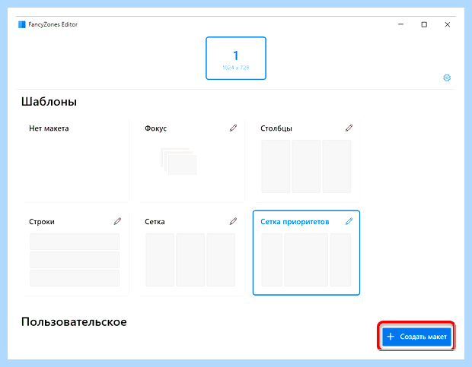
Task: Maximize the FancyZones Editor window
Action: click(424, 24)
